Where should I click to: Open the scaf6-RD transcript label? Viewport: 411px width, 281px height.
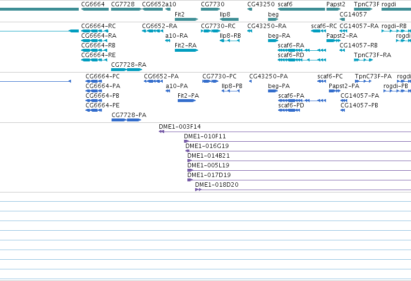[x=291, y=55]
